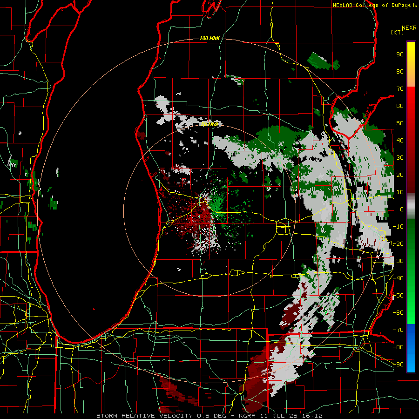The image size is (419, 419).
Task: Click the positive 30 knot scale label
Action: coord(400,158)
